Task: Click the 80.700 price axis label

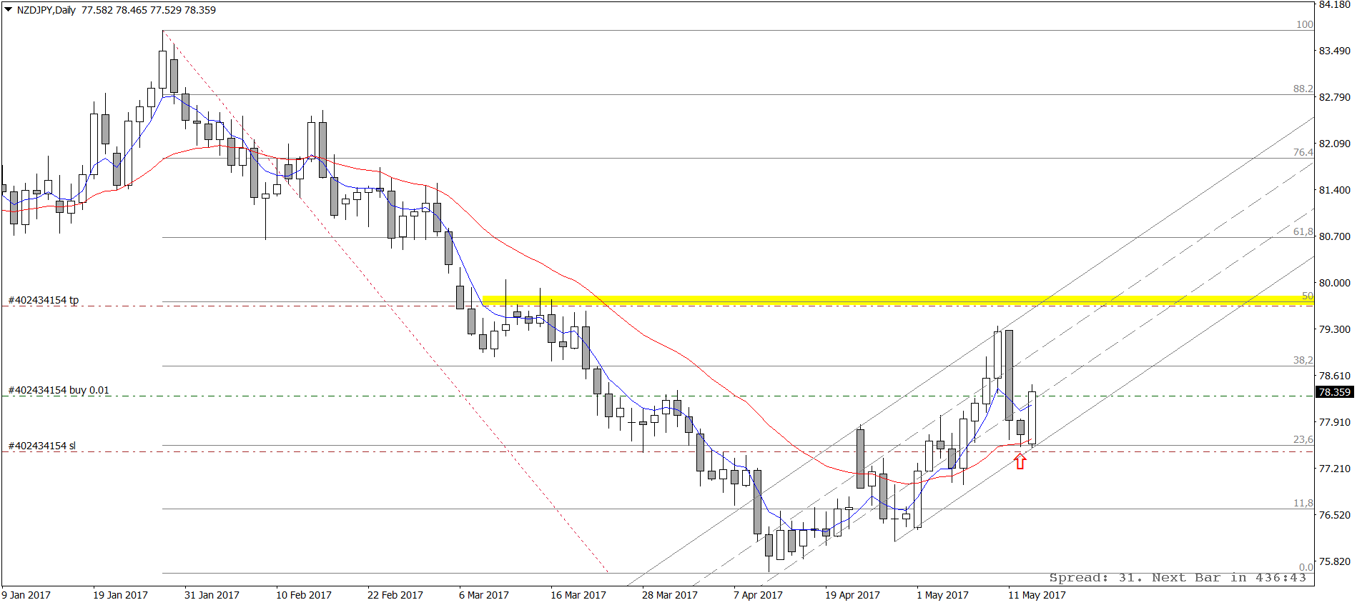Action: [x=1335, y=236]
